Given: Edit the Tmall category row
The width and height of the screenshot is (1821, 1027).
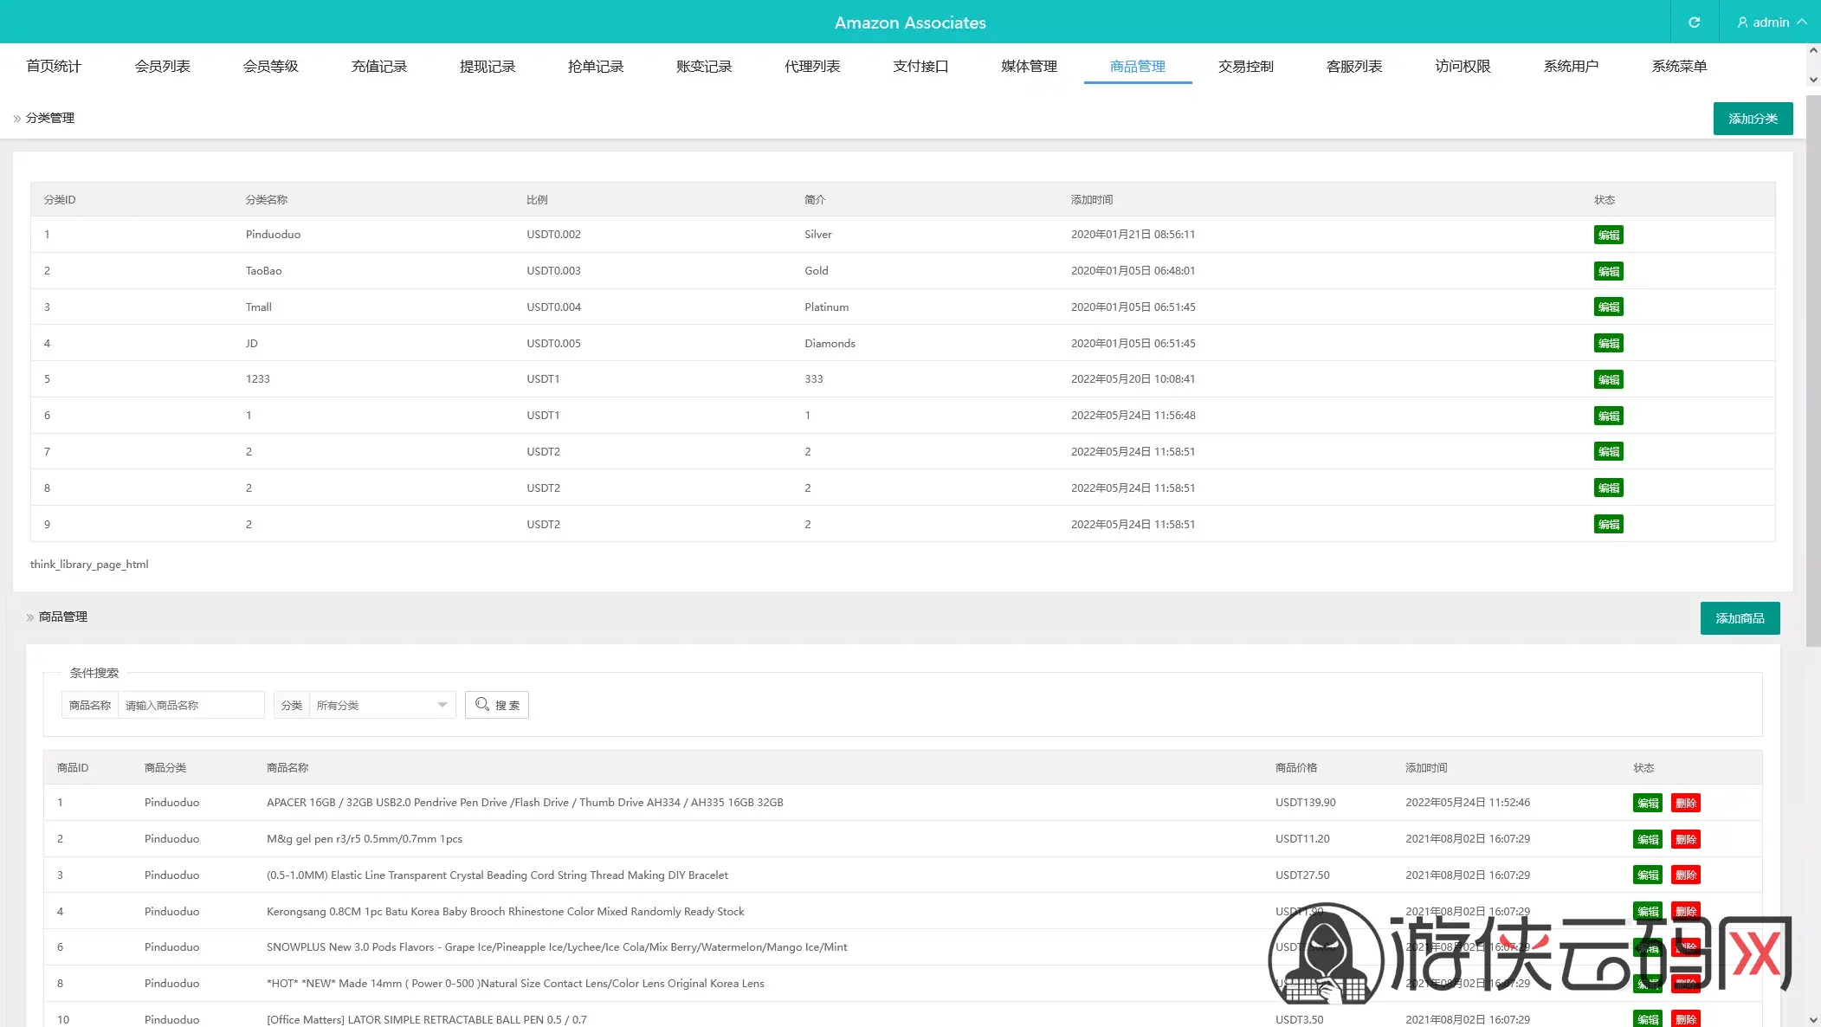Looking at the screenshot, I should tap(1608, 307).
